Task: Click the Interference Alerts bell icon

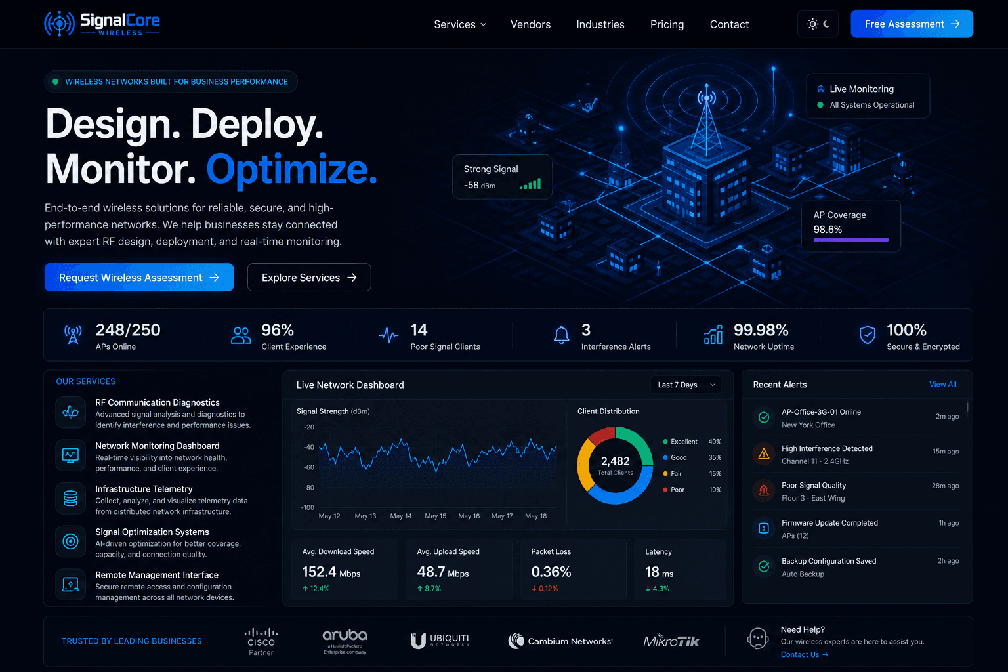Action: (x=562, y=335)
